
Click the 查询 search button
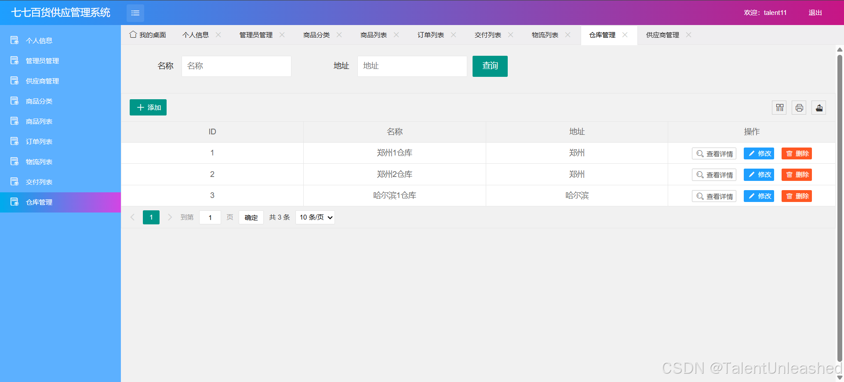(490, 66)
